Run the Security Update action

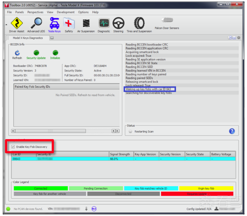[x=36, y=55]
